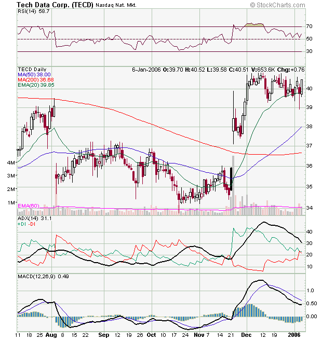This screenshot has height=341, width=322.
Task: Click the green "EMA(20) 39.85" legend entry
Action: pos(36,85)
